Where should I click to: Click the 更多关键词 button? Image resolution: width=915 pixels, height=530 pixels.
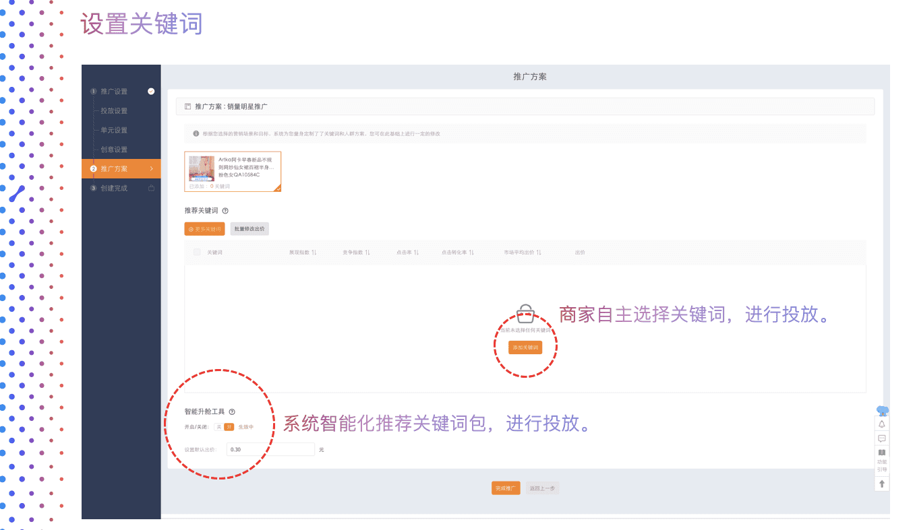204,229
